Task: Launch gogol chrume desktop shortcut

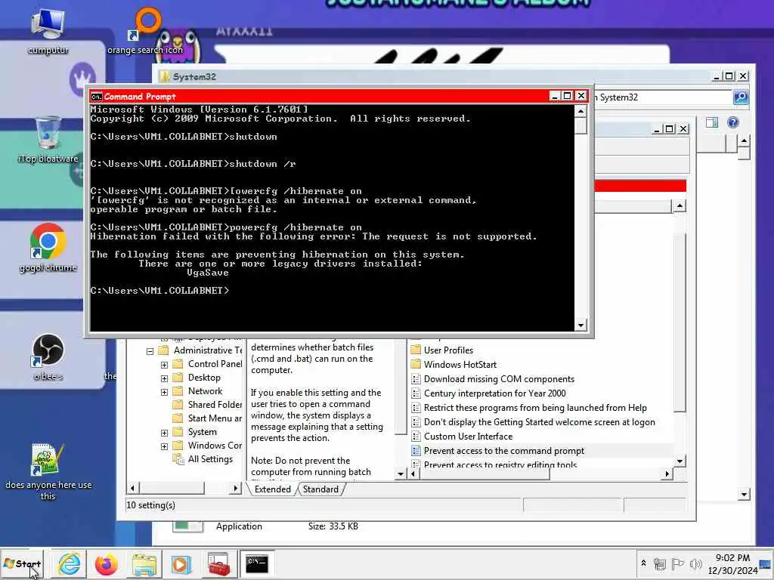Action: pos(48,248)
